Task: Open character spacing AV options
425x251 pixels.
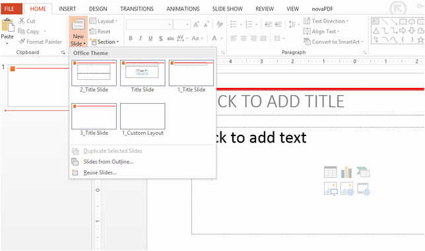Action: click(182, 38)
